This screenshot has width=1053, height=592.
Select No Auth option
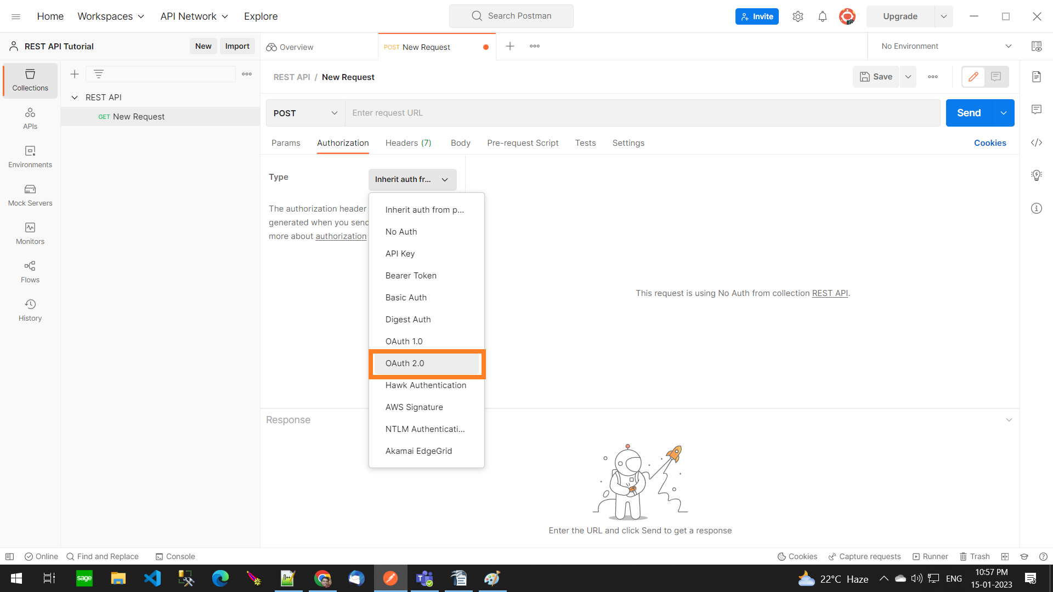coord(427,232)
